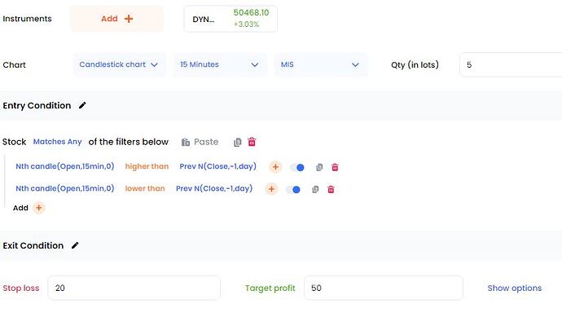Toggle the 'higher than' condition switch

pos(297,168)
